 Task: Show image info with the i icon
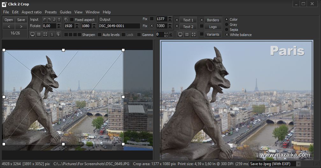point(52,34)
